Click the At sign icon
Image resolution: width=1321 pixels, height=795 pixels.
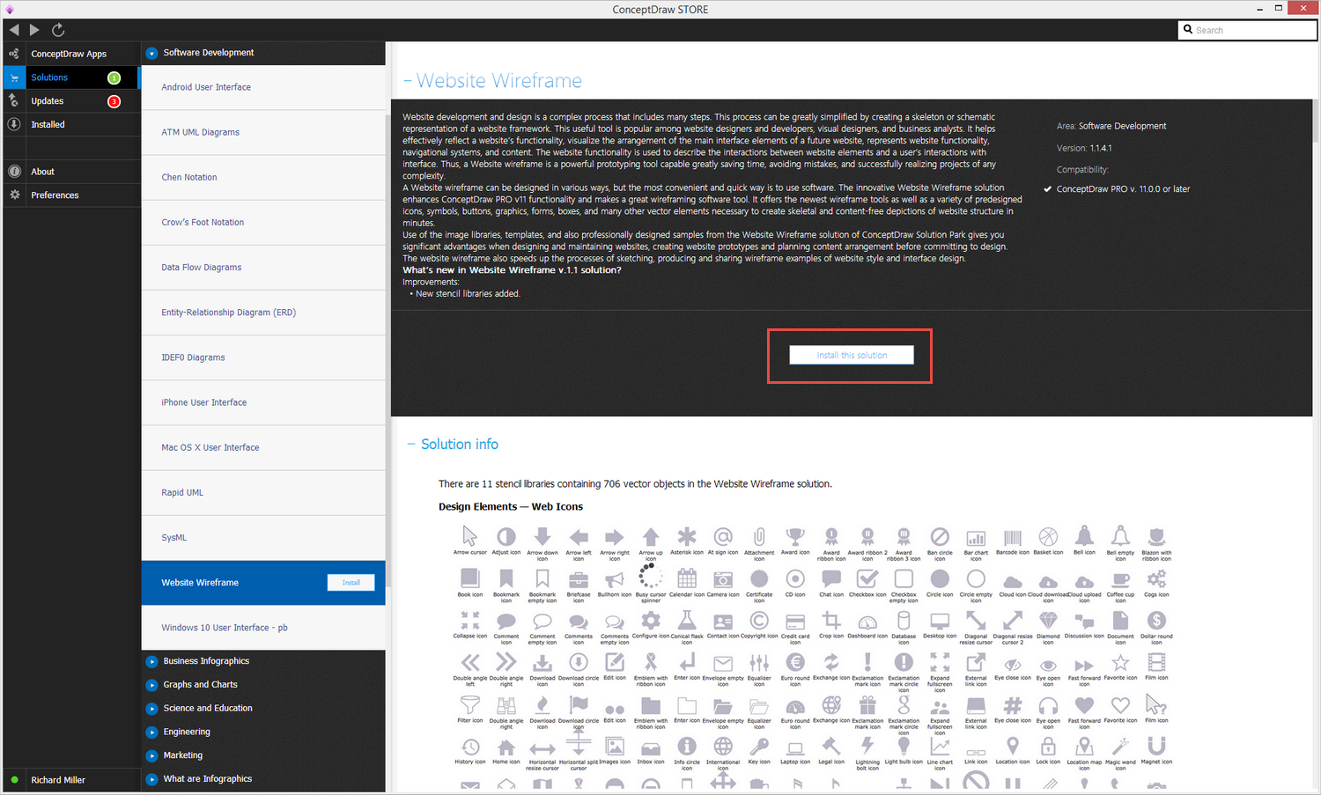pyautogui.click(x=723, y=536)
